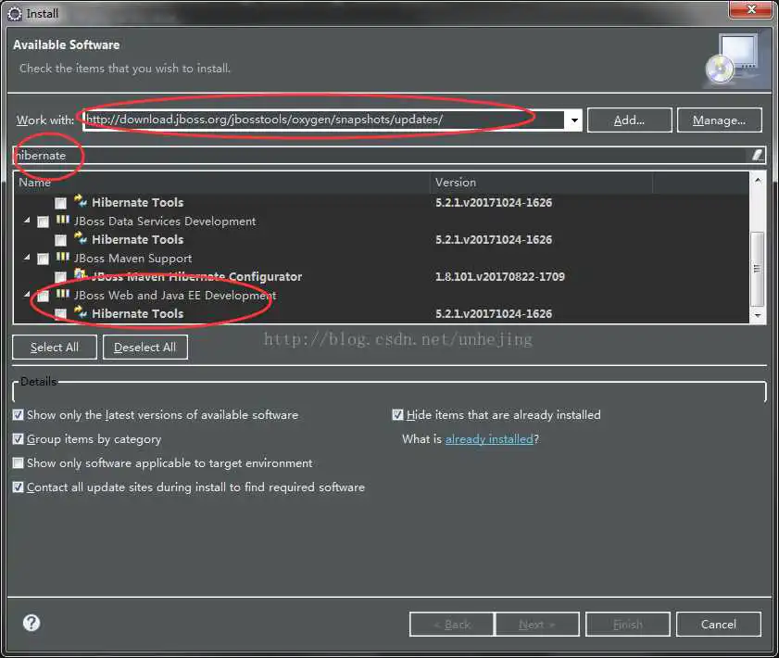This screenshot has width=779, height=658.
Task: Click the Eclipse icon in the Install title bar
Action: click(15, 13)
